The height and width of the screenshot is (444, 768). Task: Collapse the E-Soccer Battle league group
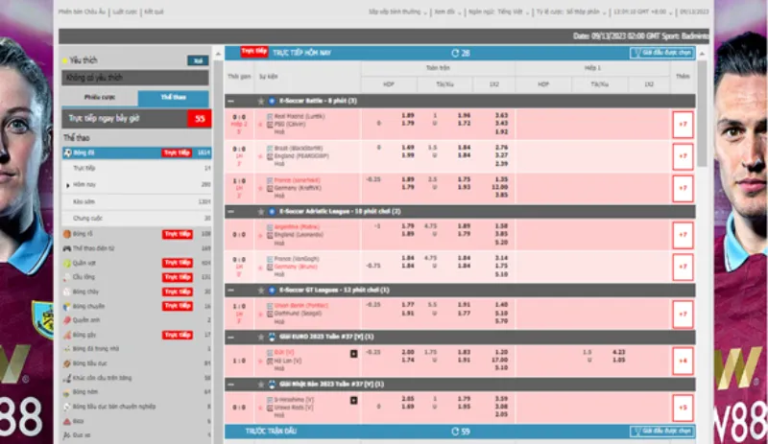pyautogui.click(x=231, y=101)
